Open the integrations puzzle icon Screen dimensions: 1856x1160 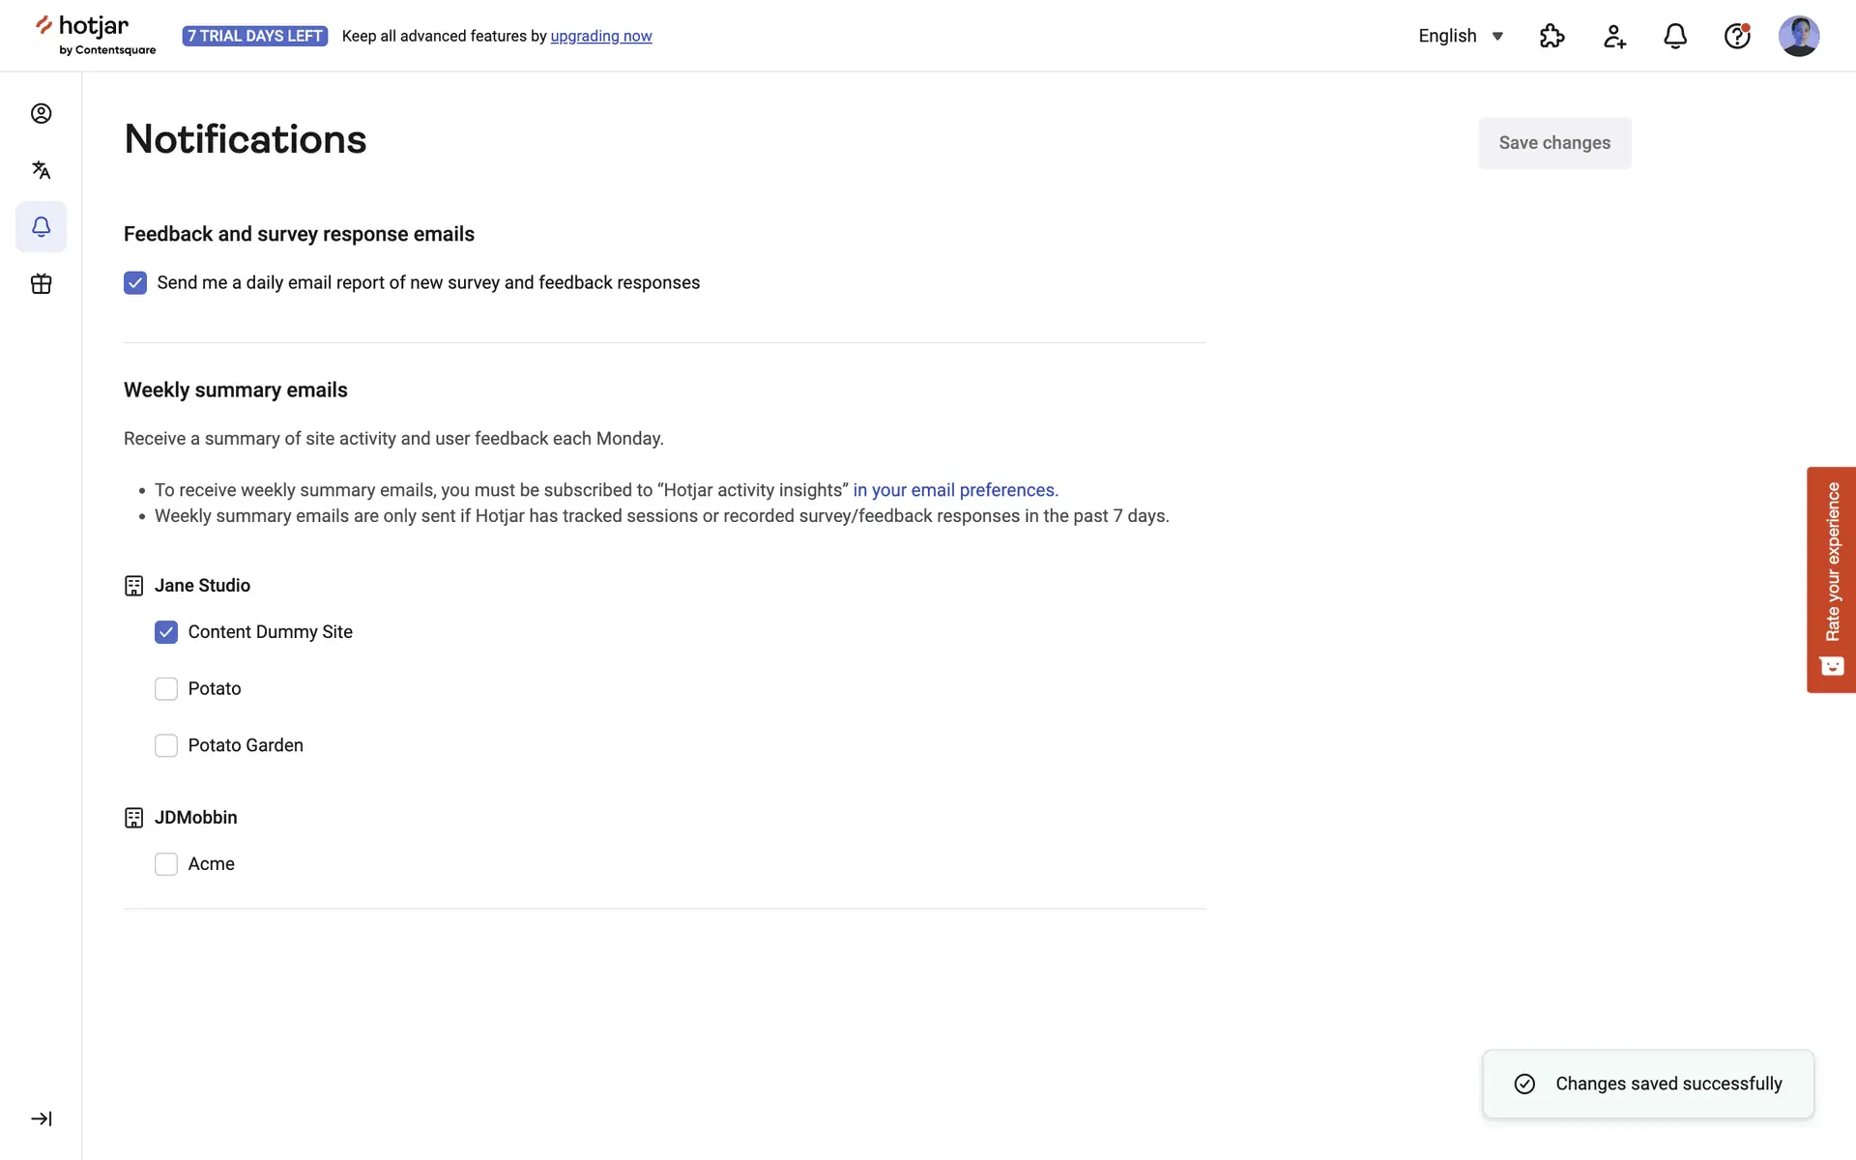1551,37
